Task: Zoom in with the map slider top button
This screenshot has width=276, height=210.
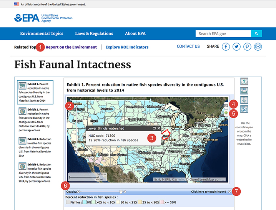Action: (76, 106)
